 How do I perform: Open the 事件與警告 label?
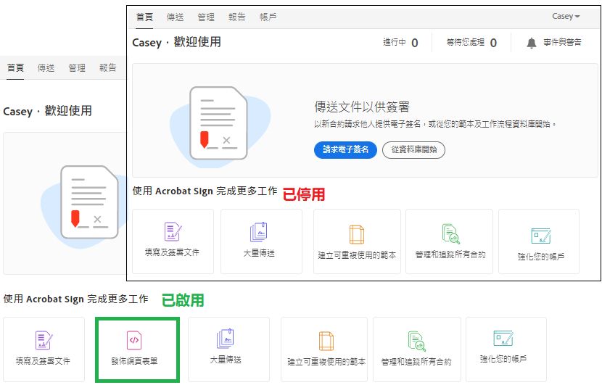(562, 42)
